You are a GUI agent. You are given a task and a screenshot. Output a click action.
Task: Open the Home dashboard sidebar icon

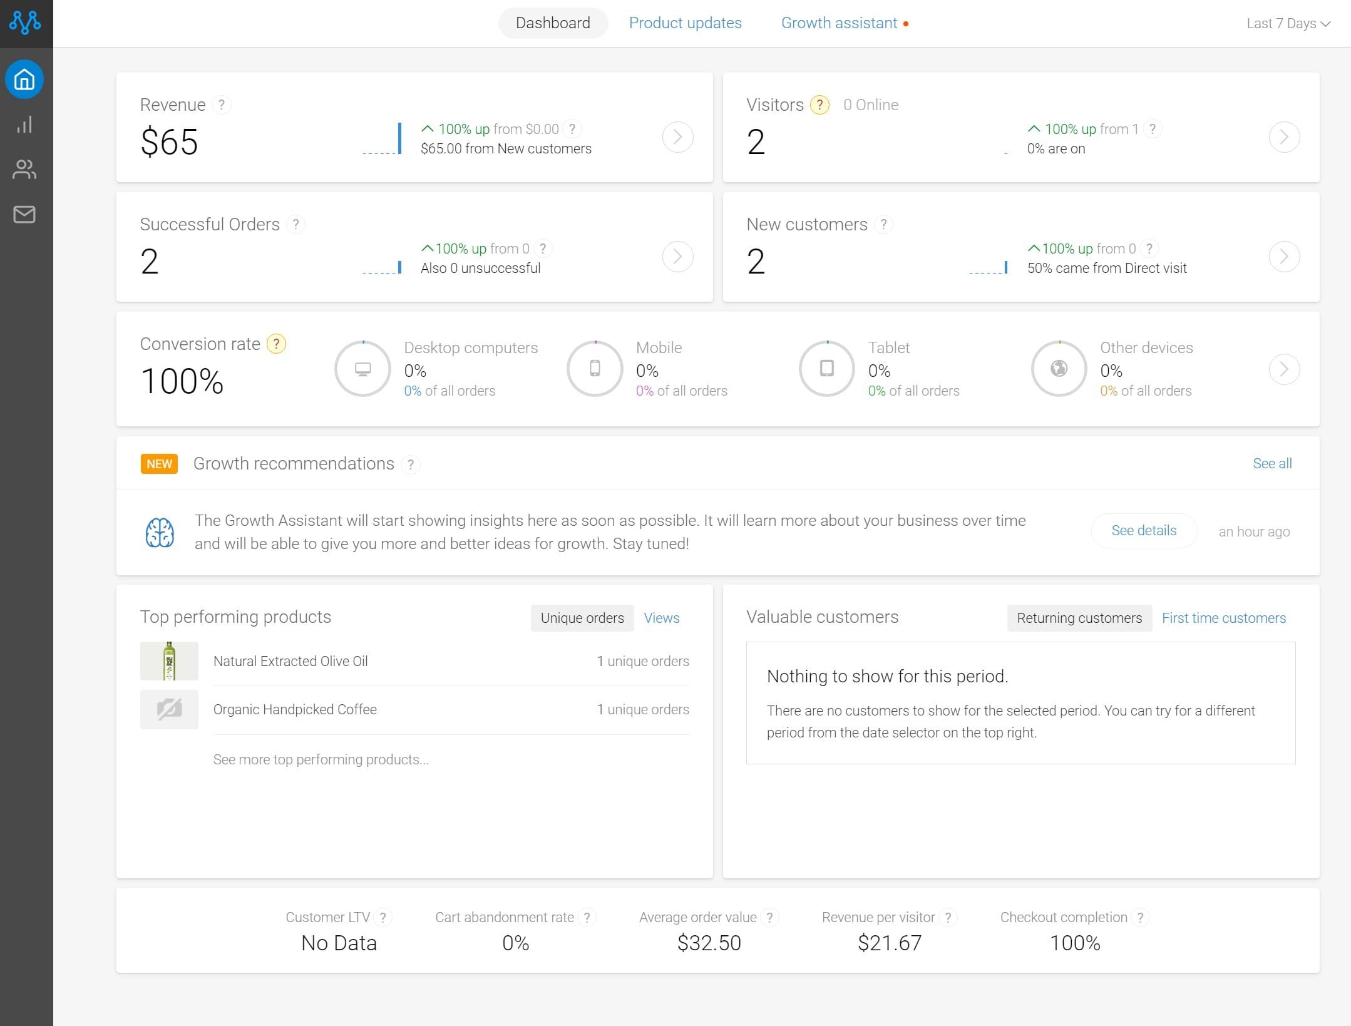(24, 80)
